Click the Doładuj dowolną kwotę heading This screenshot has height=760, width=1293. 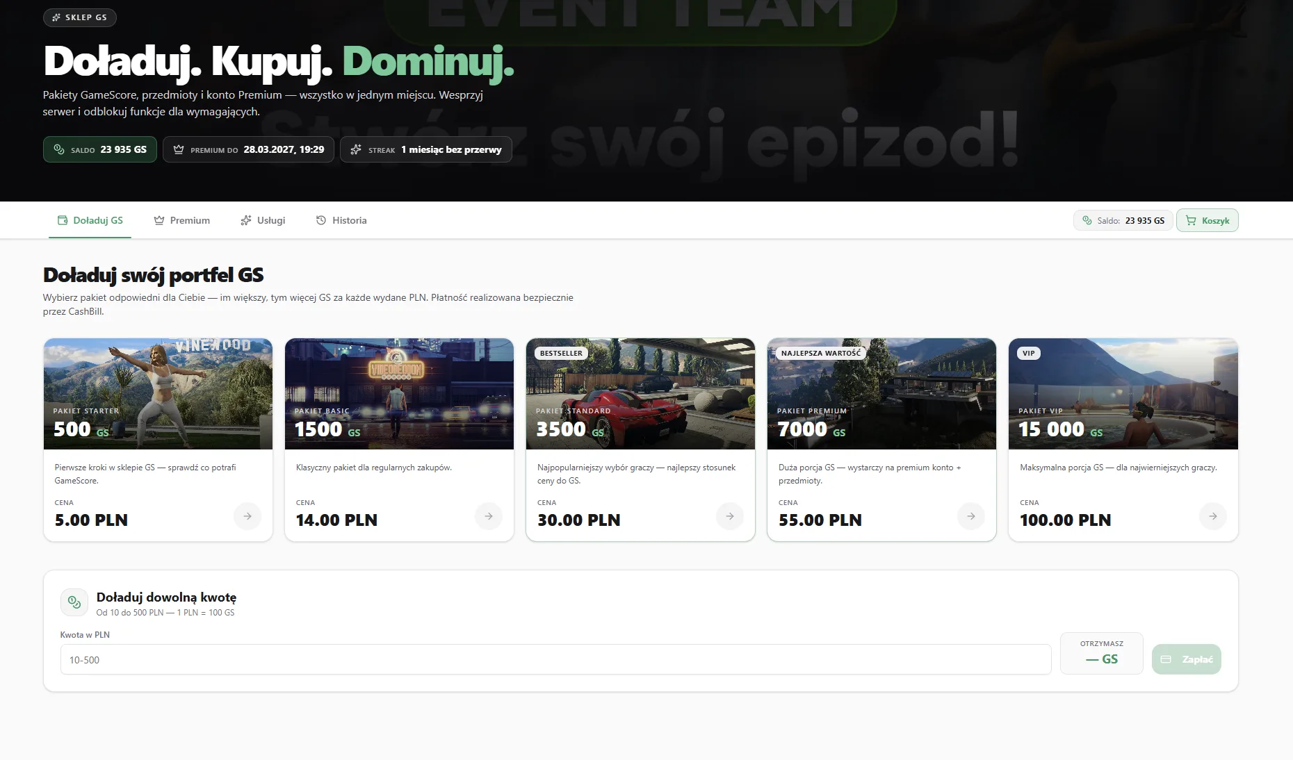point(166,597)
